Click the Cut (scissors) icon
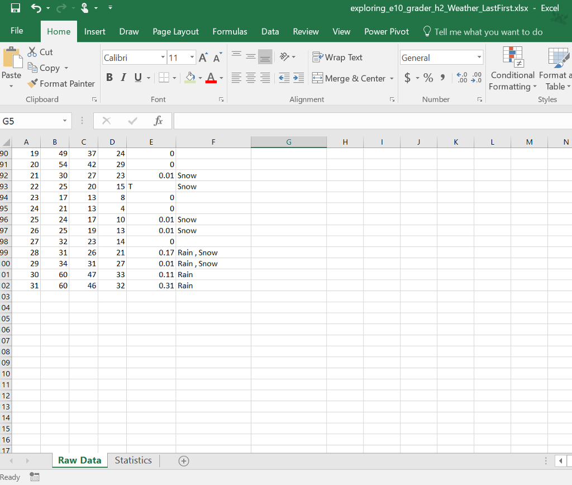572x485 pixels. click(32, 51)
